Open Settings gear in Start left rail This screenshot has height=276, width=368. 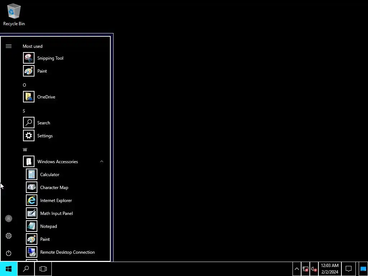coord(9,236)
